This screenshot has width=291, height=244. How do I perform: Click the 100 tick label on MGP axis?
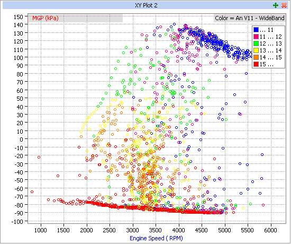(x=19, y=57)
